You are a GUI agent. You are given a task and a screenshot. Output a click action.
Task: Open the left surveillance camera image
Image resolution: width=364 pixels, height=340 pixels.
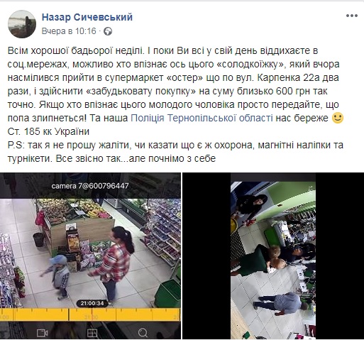(90, 256)
